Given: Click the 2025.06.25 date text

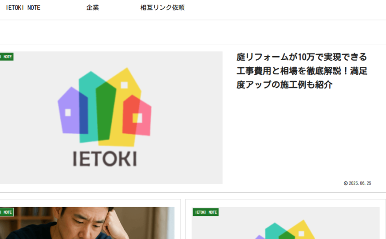Looking at the screenshot, I should [360, 183].
